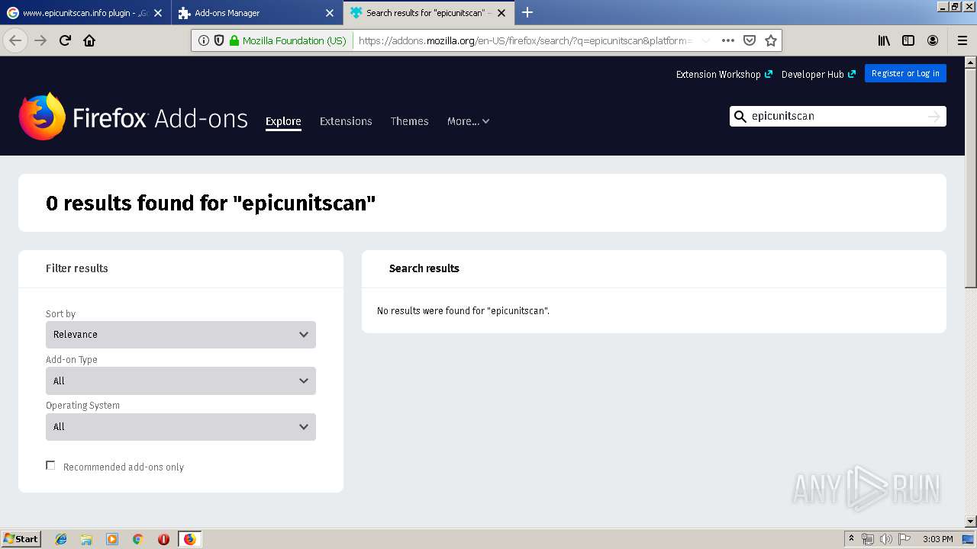This screenshot has height=549, width=977.
Task: Click the scrollbar down arrow
Action: coord(971,522)
